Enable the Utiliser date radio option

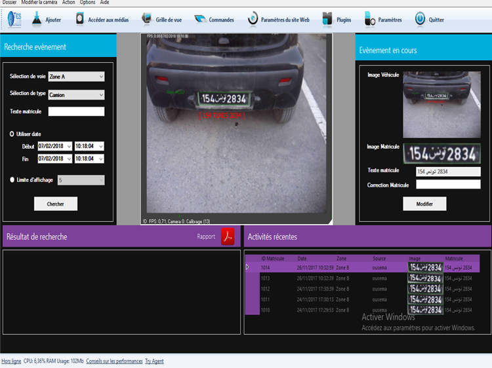coord(12,134)
